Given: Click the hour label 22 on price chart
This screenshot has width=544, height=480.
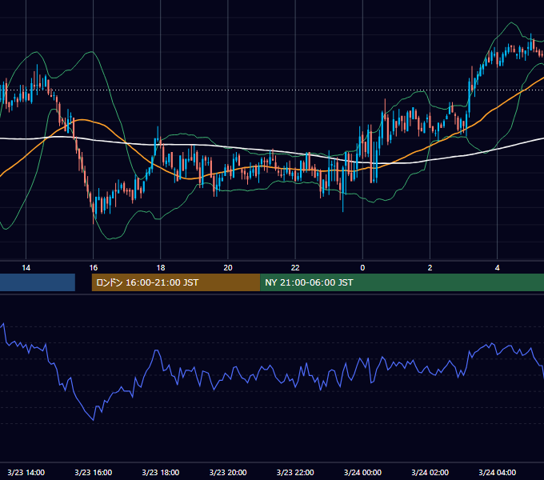Looking at the screenshot, I should [295, 268].
